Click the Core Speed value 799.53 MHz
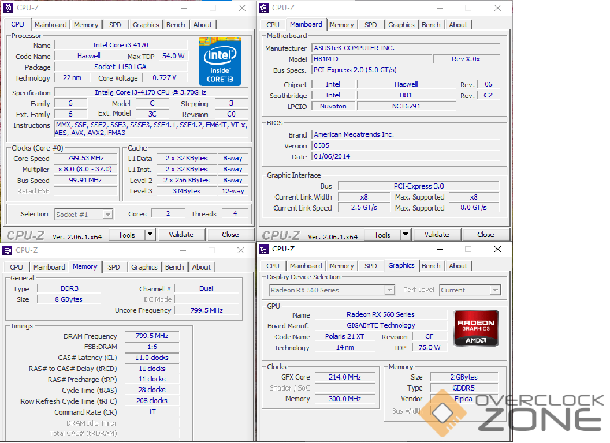 point(85,158)
